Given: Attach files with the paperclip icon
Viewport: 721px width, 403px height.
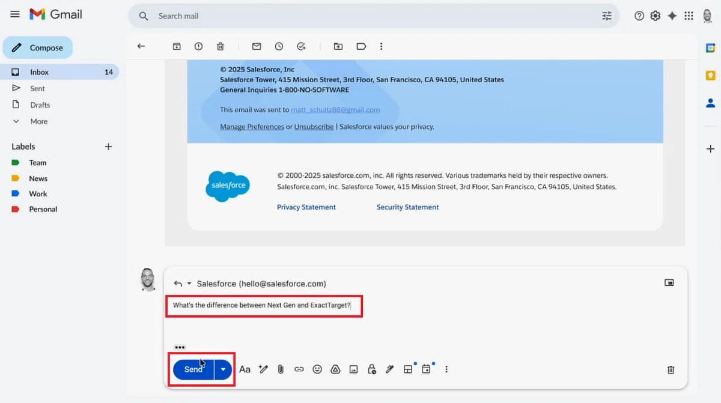Looking at the screenshot, I should click(x=281, y=369).
